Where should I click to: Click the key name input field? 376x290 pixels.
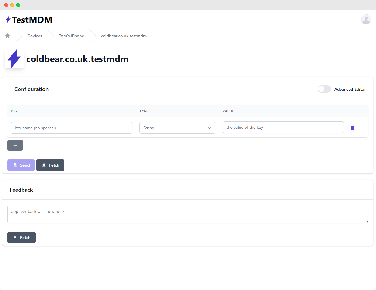71,128
